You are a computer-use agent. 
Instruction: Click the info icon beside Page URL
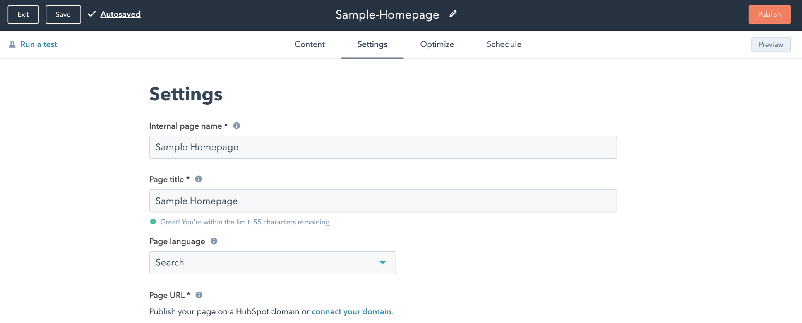point(199,295)
